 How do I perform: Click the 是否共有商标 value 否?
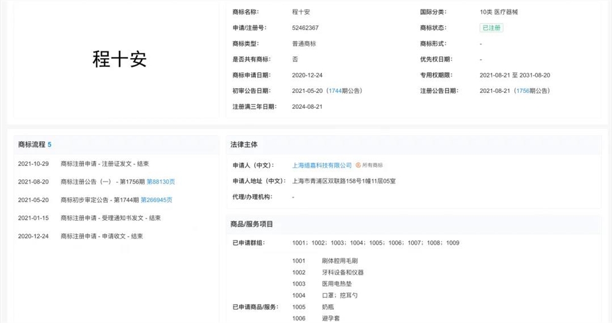pos(295,59)
